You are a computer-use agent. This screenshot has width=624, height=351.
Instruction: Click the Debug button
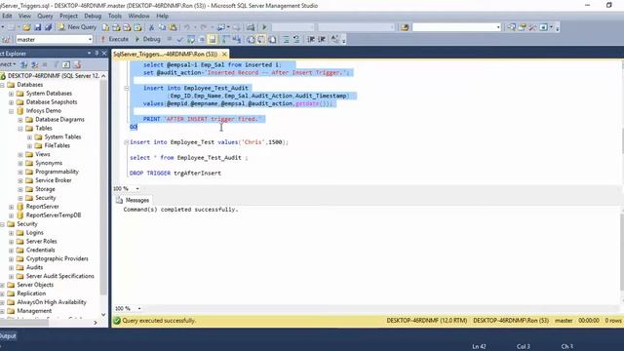coord(147,39)
